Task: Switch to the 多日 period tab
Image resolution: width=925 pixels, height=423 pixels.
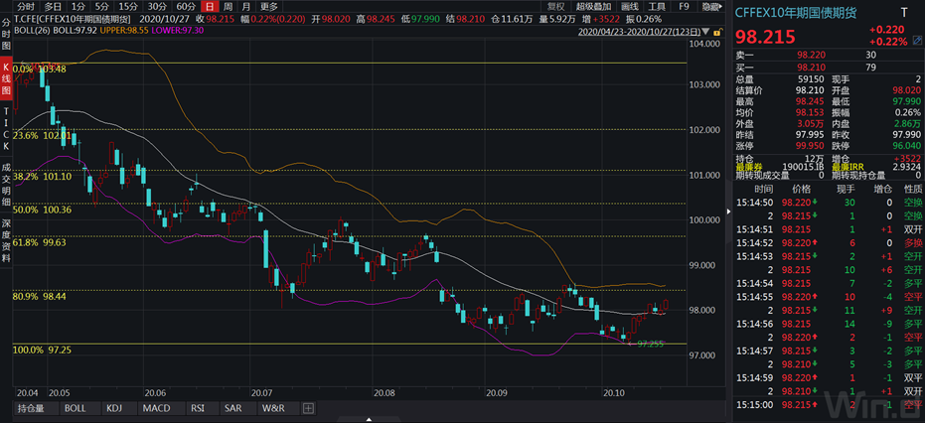Action: 53,7
